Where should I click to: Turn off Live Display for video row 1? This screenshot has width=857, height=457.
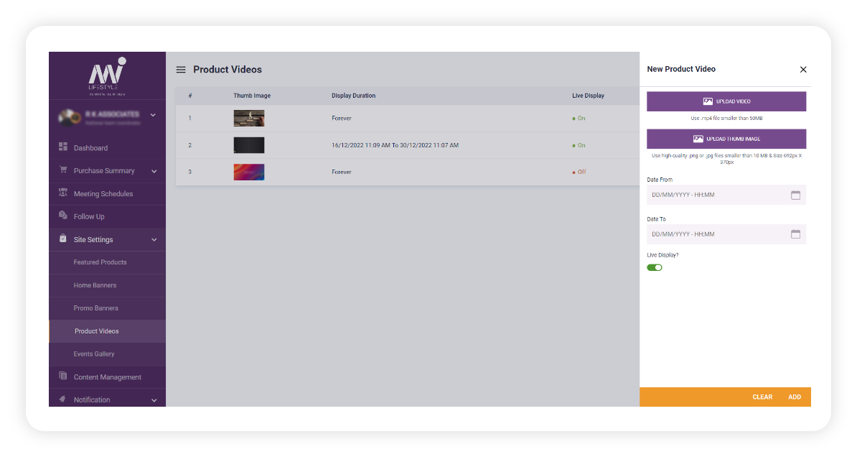(579, 118)
